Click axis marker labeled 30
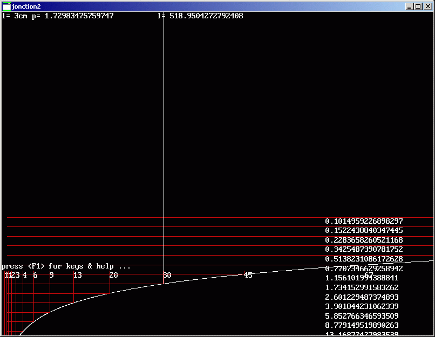This screenshot has height=337, width=435. point(167,276)
